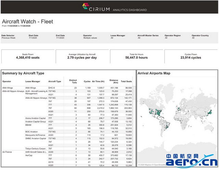Click the Summary by Aircraft Type title
The width and height of the screenshot is (219, 170).
23,73
